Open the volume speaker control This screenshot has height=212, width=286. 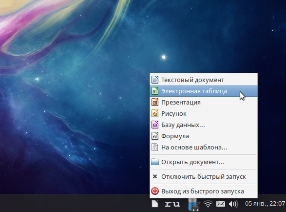[x=233, y=204]
